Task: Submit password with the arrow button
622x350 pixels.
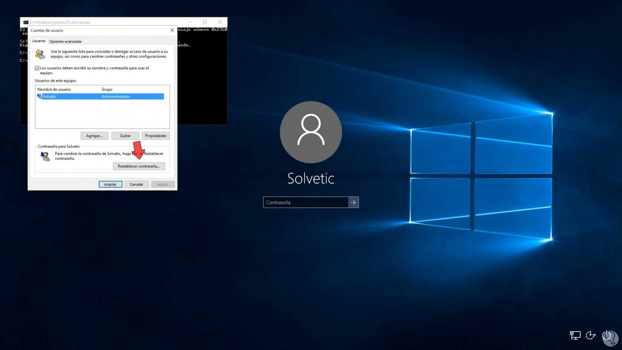Action: coord(353,202)
